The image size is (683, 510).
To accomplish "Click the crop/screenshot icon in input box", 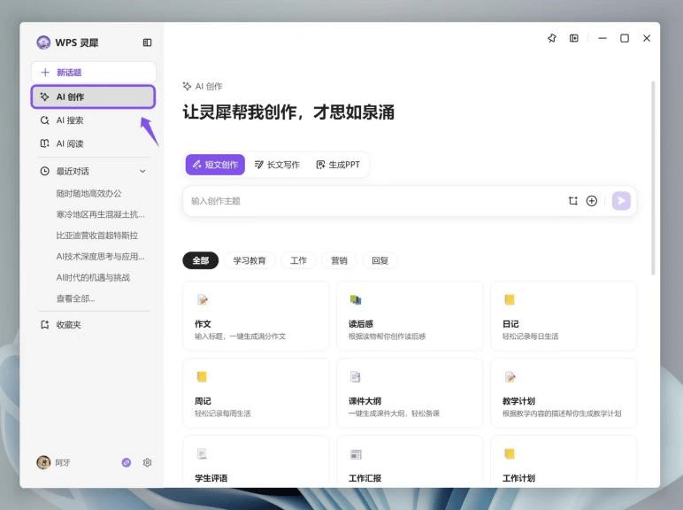I will tap(572, 201).
